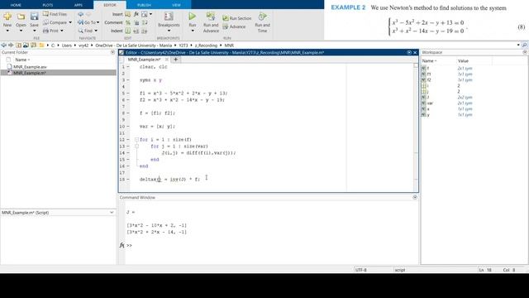The height and width of the screenshot is (298, 529).
Task: Collapse the outer for loop on line 12
Action: point(136,140)
